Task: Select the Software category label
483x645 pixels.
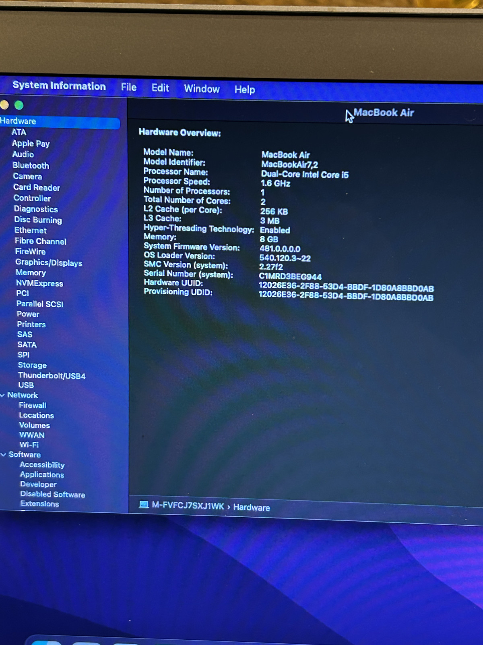Action: point(25,455)
